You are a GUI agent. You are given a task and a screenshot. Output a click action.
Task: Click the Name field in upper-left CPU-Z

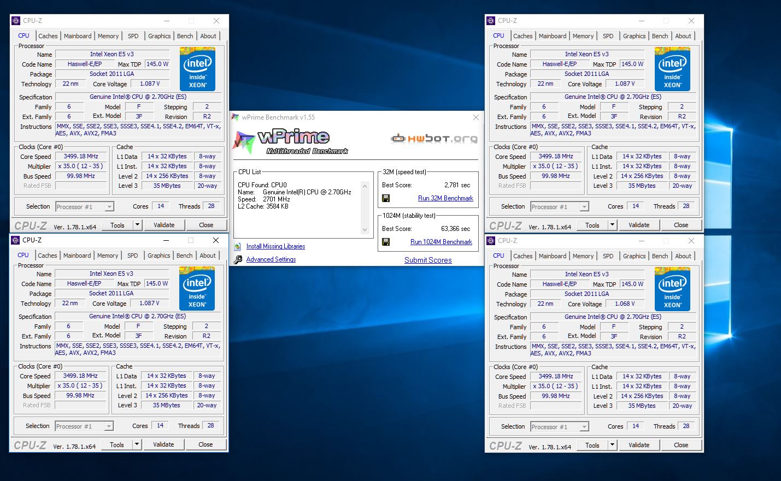click(x=112, y=54)
